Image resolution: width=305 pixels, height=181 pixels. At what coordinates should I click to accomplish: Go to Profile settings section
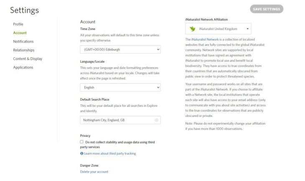coord(18,24)
